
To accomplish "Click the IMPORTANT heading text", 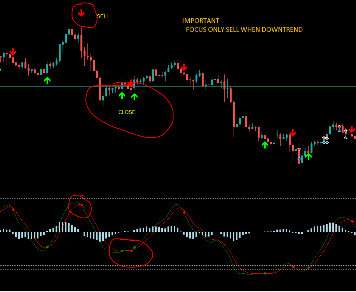I will pyautogui.click(x=201, y=21).
